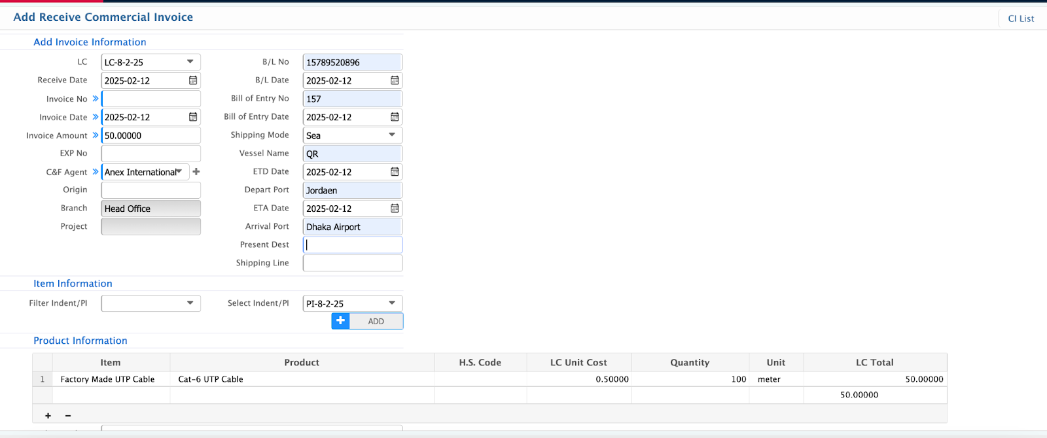Screen dimensions: 1047x438
Task: Click double-arrow marker beside Invoice Date
Action: 96,117
